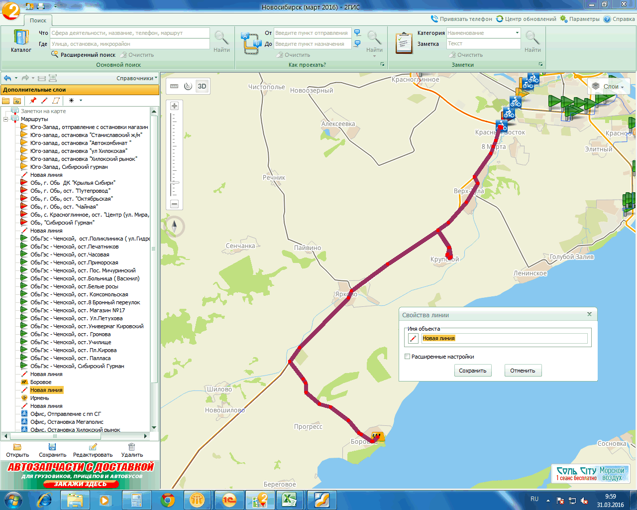Click Очистить in Основной поиск group

pyautogui.click(x=137, y=55)
